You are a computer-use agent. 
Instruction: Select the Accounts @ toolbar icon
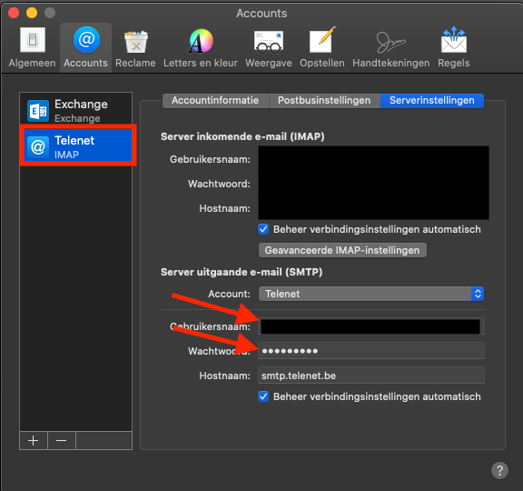[x=85, y=48]
